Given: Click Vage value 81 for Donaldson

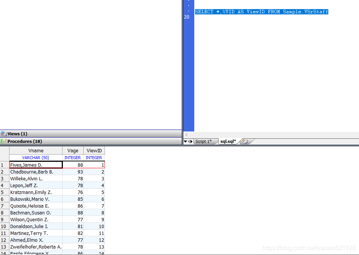Looking at the screenshot, I should 73,226.
